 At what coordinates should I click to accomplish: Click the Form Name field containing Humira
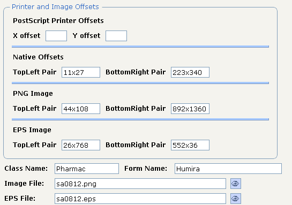pyautogui.click(x=228, y=169)
